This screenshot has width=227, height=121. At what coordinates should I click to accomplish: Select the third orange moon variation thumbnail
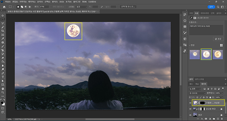pos(218,54)
